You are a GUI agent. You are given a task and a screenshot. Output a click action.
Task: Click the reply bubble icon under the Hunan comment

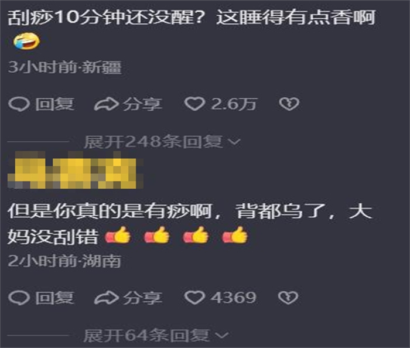click(x=19, y=298)
